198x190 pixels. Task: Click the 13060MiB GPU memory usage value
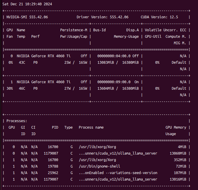click(x=177, y=153)
